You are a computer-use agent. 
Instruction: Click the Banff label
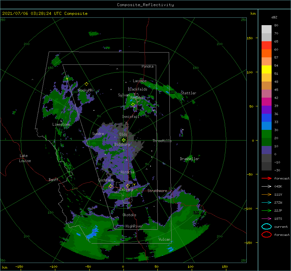click(x=53, y=179)
